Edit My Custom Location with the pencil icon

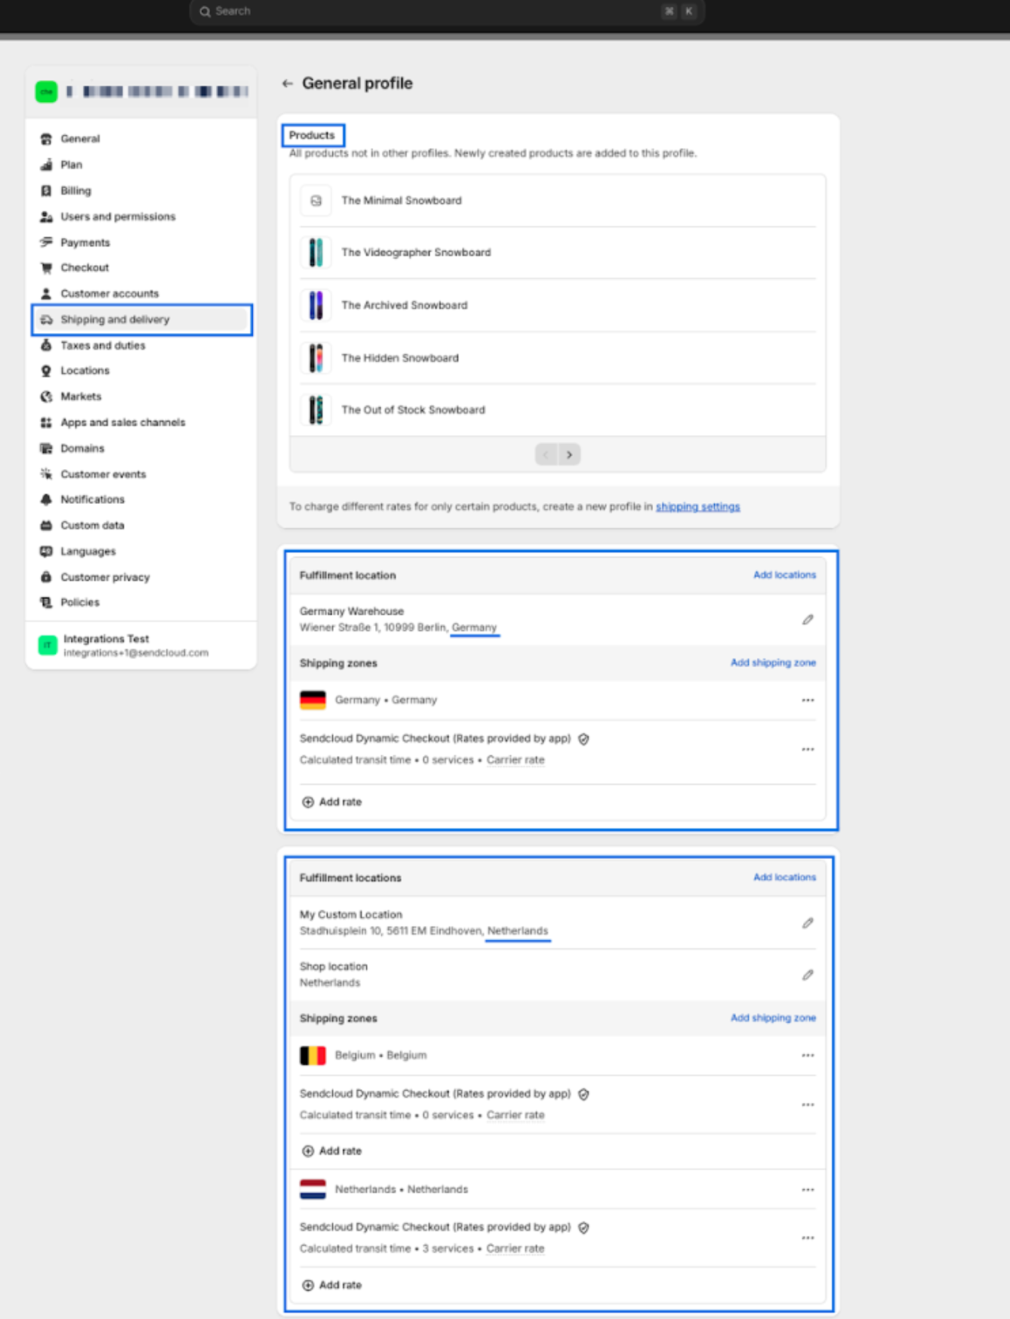808,922
